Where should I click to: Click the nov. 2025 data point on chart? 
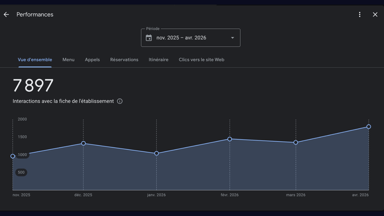tap(13, 156)
